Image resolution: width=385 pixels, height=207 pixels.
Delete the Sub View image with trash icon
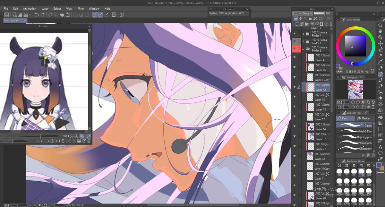tap(89, 141)
